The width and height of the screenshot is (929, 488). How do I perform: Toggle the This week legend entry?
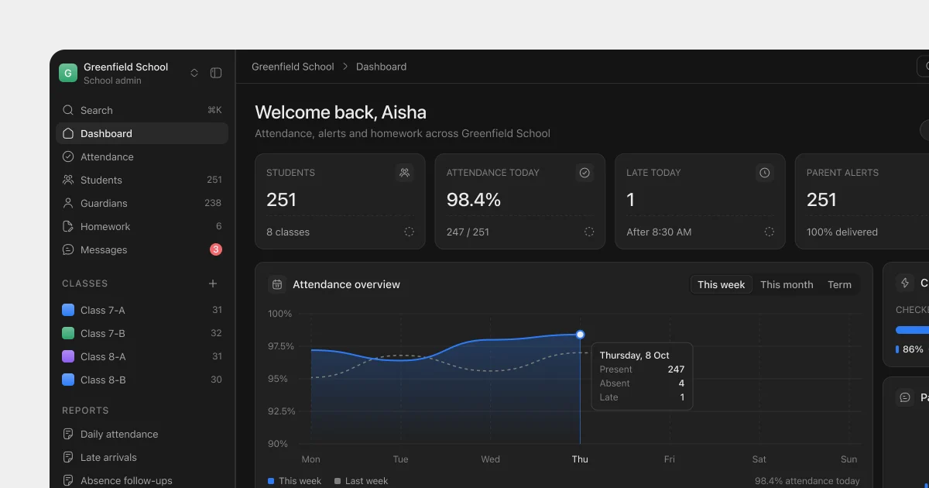click(294, 481)
